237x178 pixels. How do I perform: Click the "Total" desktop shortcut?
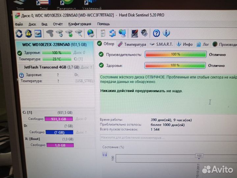click(x=43, y=5)
